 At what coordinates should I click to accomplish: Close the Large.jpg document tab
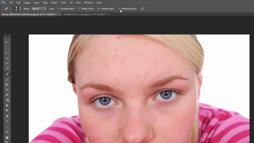108,14
